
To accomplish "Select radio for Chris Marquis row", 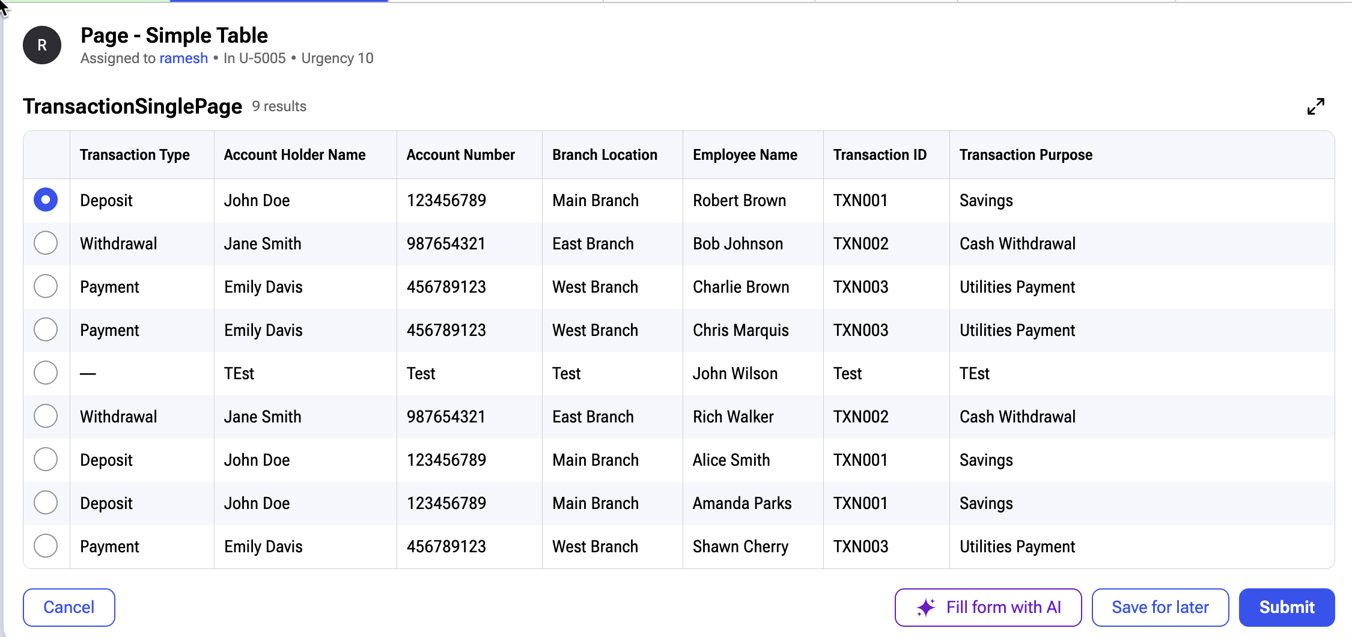I will tap(46, 329).
